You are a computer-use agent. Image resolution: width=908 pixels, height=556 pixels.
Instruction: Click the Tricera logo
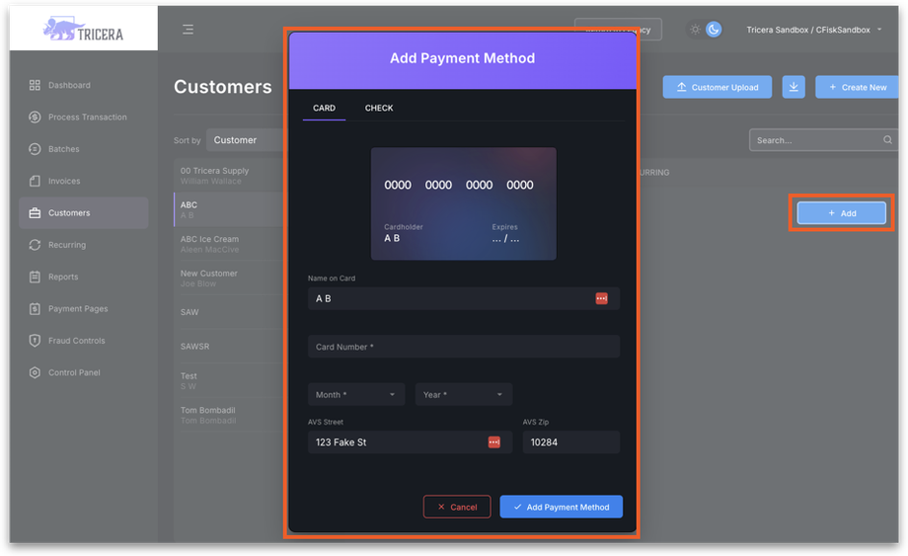[x=83, y=29]
